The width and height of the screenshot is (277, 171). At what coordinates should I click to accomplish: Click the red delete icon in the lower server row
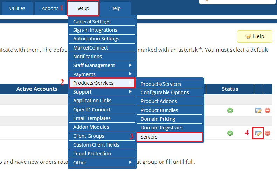click(268, 133)
